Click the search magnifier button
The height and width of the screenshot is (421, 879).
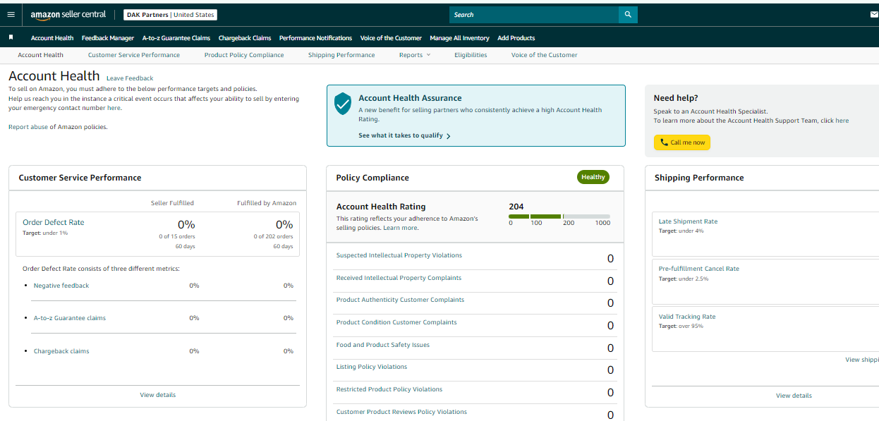628,15
